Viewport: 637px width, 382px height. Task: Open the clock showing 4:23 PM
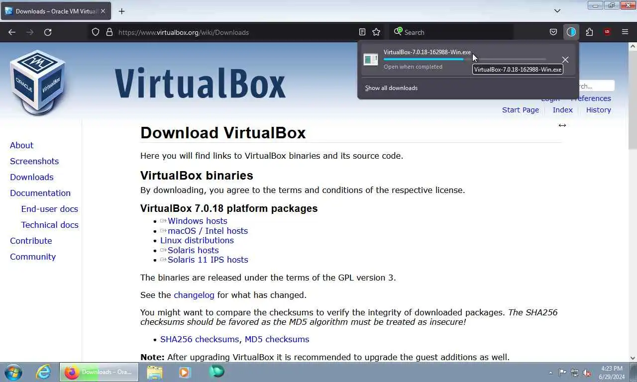612,373
